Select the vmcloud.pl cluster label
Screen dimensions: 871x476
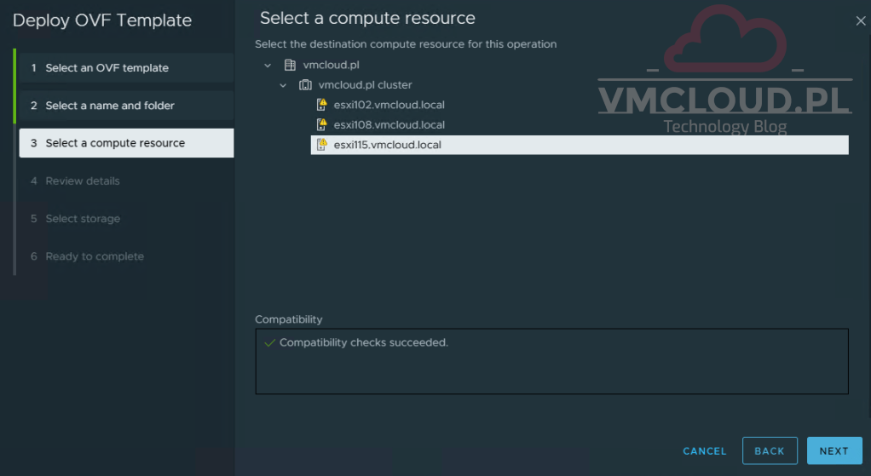(365, 85)
